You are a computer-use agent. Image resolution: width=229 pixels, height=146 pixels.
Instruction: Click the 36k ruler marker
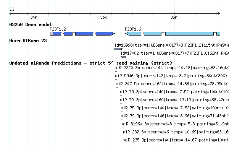click(174, 18)
